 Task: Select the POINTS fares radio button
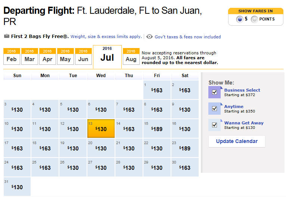(254, 19)
